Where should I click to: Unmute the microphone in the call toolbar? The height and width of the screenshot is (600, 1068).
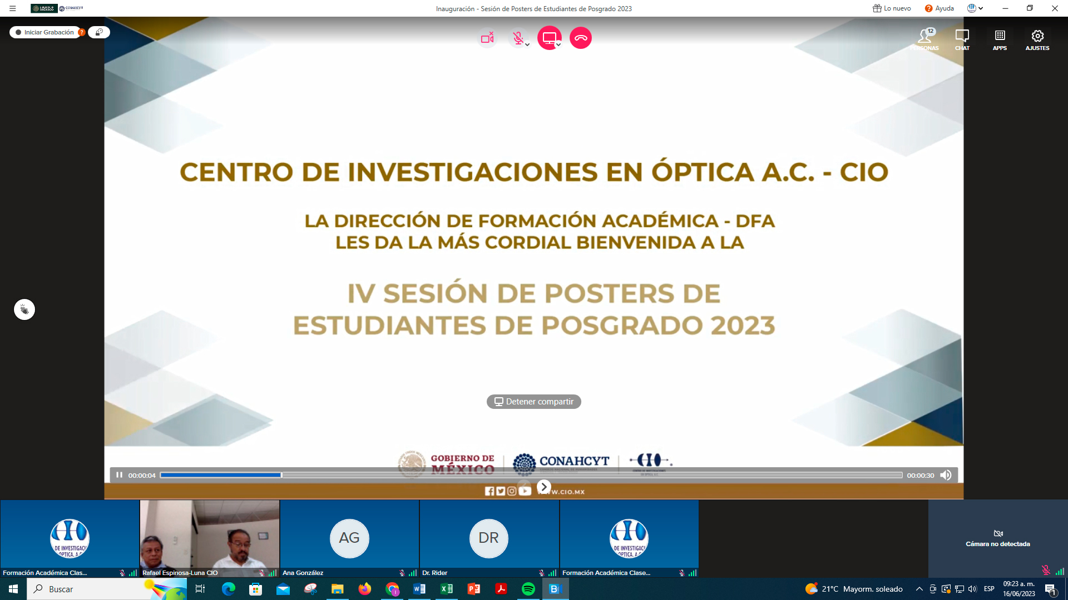click(517, 38)
